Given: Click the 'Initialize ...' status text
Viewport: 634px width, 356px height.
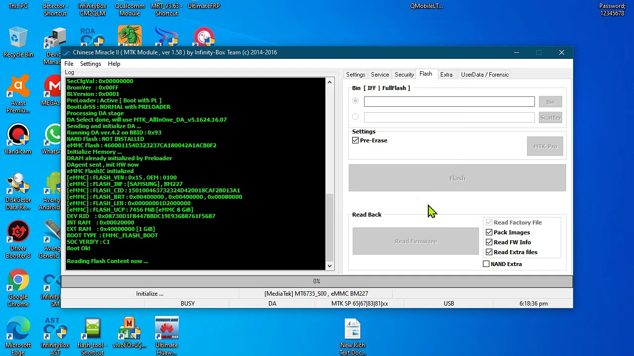Looking at the screenshot, I should [150, 294].
